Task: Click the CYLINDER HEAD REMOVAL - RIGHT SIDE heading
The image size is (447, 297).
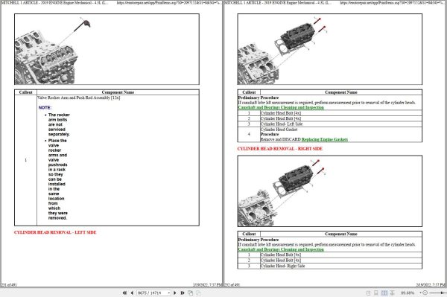Action: pos(280,149)
